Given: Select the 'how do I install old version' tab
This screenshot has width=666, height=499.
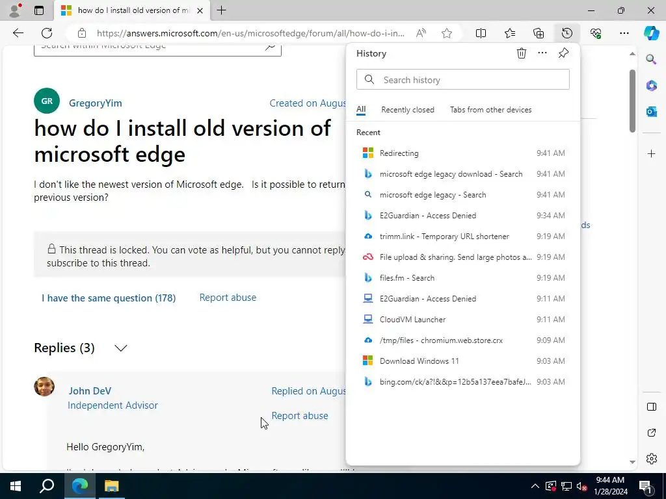Looking at the screenshot, I should 131,10.
